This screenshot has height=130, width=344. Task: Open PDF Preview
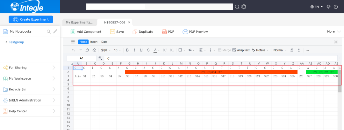195,32
